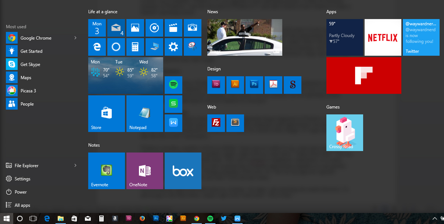Launch the Calculator tile
The height and width of the screenshot is (224, 444).
click(135, 47)
